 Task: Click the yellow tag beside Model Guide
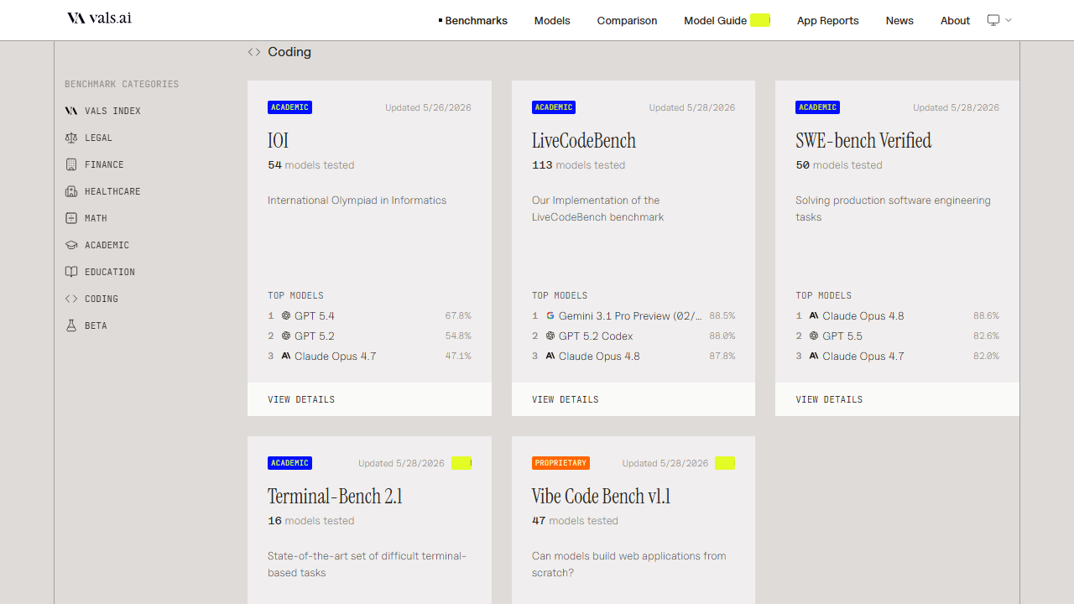(x=760, y=20)
